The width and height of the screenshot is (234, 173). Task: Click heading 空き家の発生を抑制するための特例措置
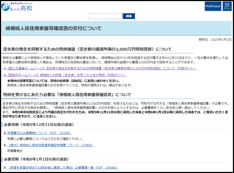87,49
